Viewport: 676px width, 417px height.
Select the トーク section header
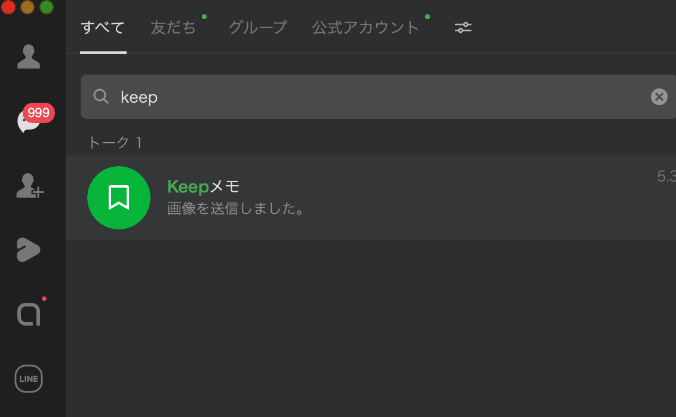click(115, 142)
